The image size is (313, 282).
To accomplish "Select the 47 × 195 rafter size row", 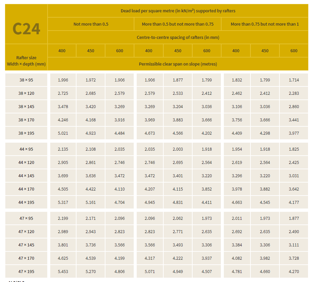I will (x=26, y=272).
